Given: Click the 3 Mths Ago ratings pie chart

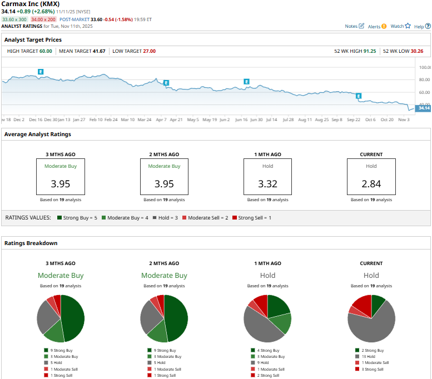Looking at the screenshot, I should point(61,318).
